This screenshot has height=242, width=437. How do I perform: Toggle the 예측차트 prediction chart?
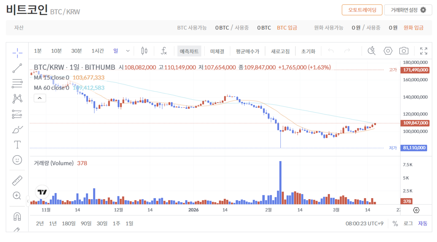(189, 51)
